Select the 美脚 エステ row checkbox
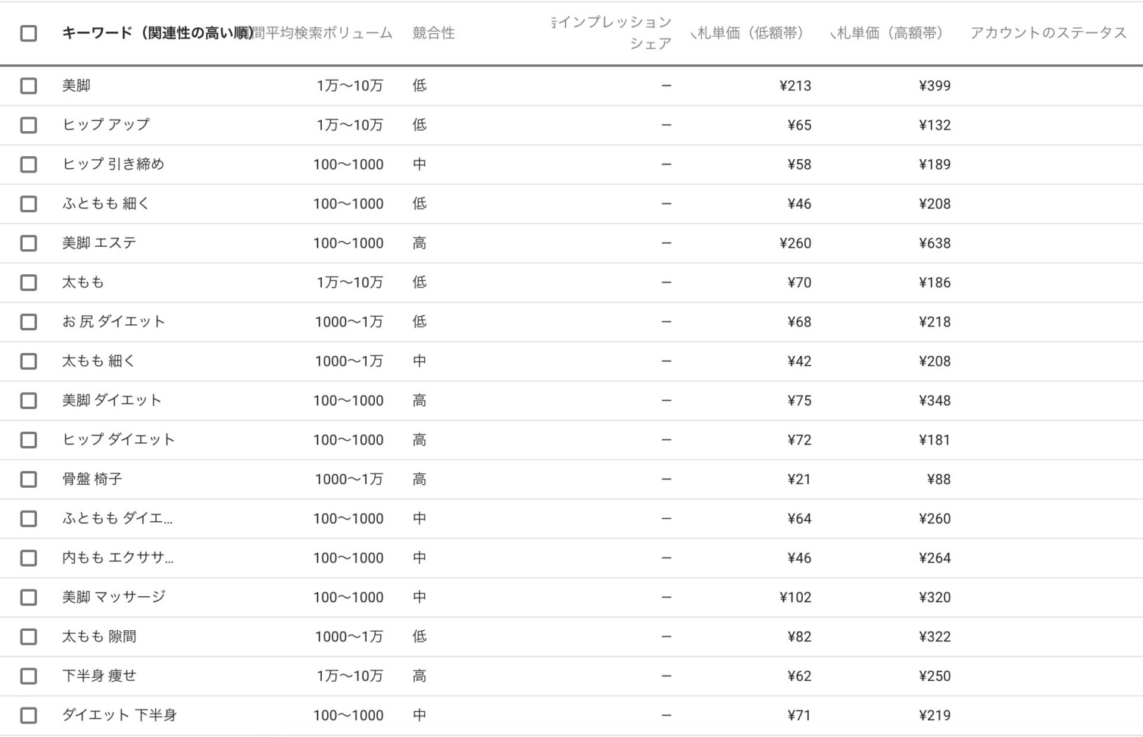The image size is (1143, 737). 29,243
